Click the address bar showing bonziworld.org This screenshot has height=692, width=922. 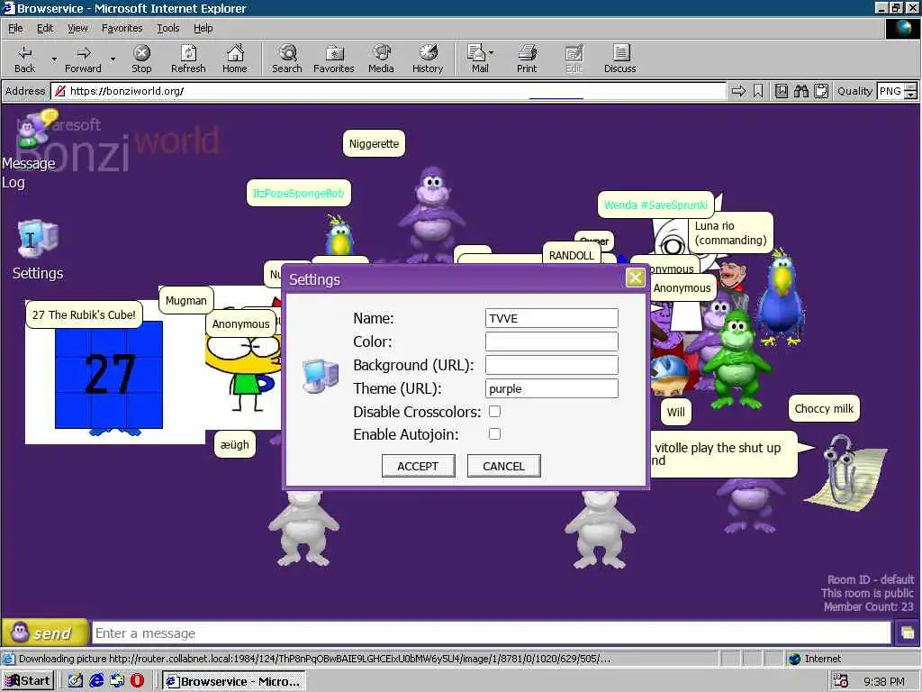coord(388,91)
